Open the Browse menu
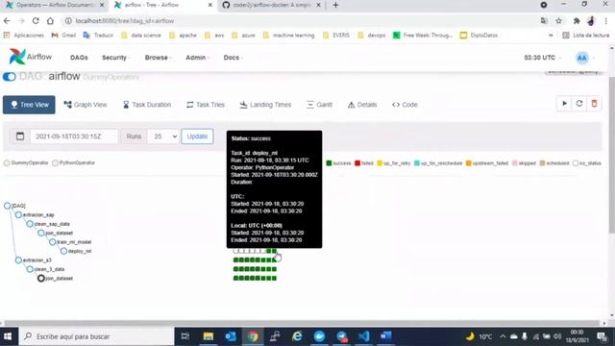Image resolution: width=615 pixels, height=346 pixels. [x=158, y=58]
